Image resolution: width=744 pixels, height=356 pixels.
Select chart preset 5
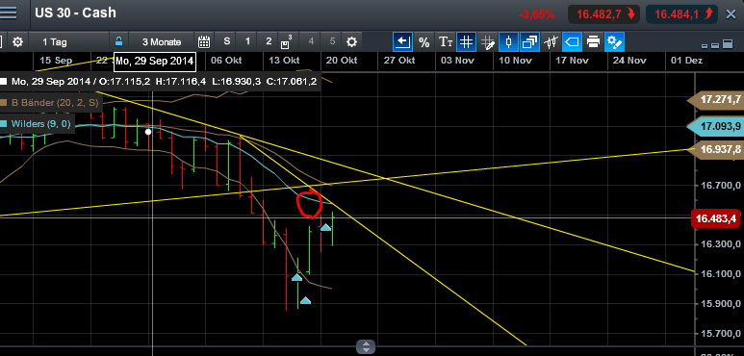[332, 41]
